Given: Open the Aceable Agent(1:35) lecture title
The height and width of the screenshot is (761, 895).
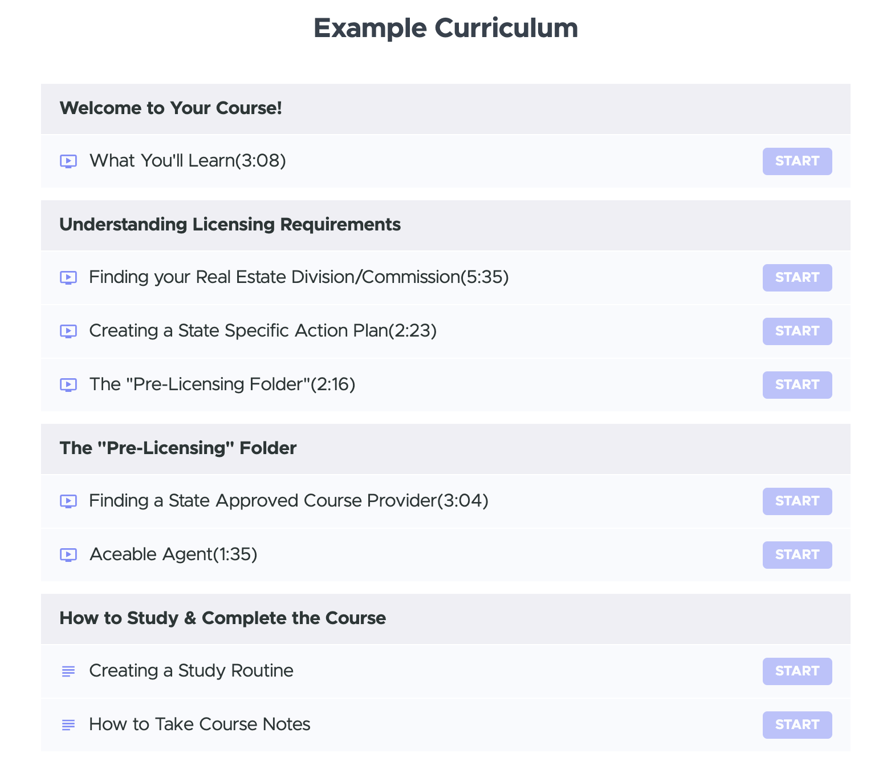Looking at the screenshot, I should click(x=173, y=554).
